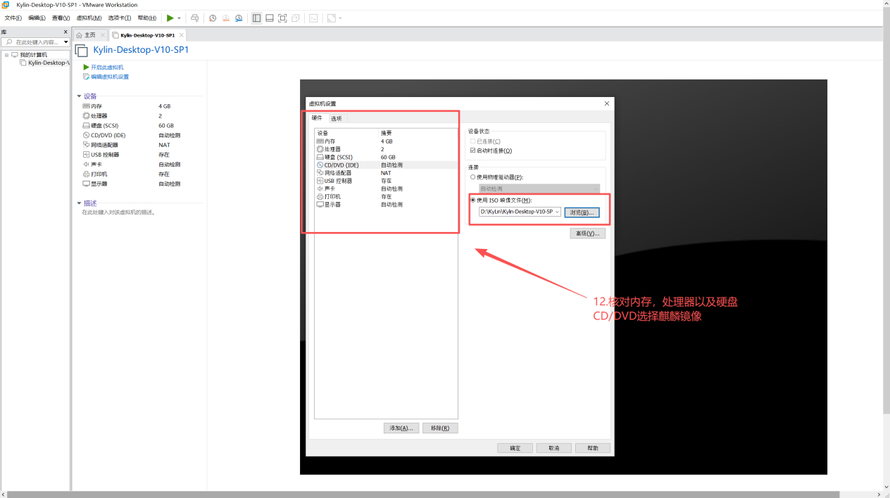Select 网络适配器 in settings dialog list

coord(386,173)
